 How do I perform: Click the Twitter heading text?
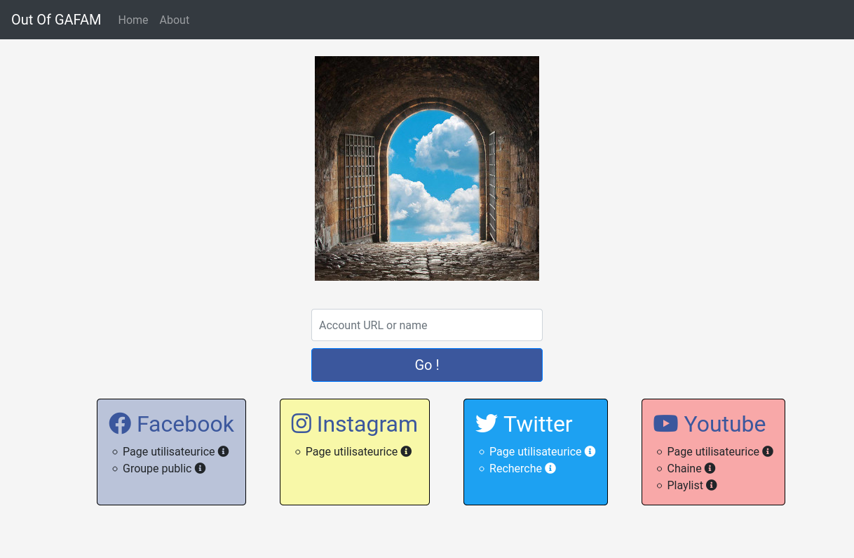[538, 424]
